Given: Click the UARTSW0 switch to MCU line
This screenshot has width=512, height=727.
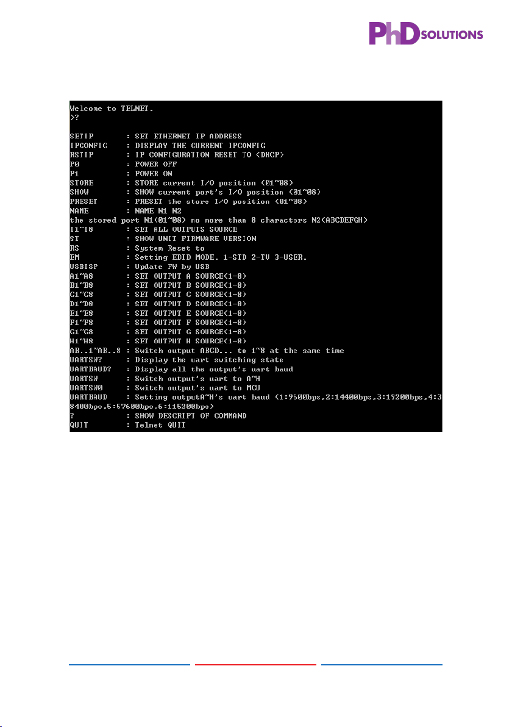Looking at the screenshot, I should pos(165,388).
